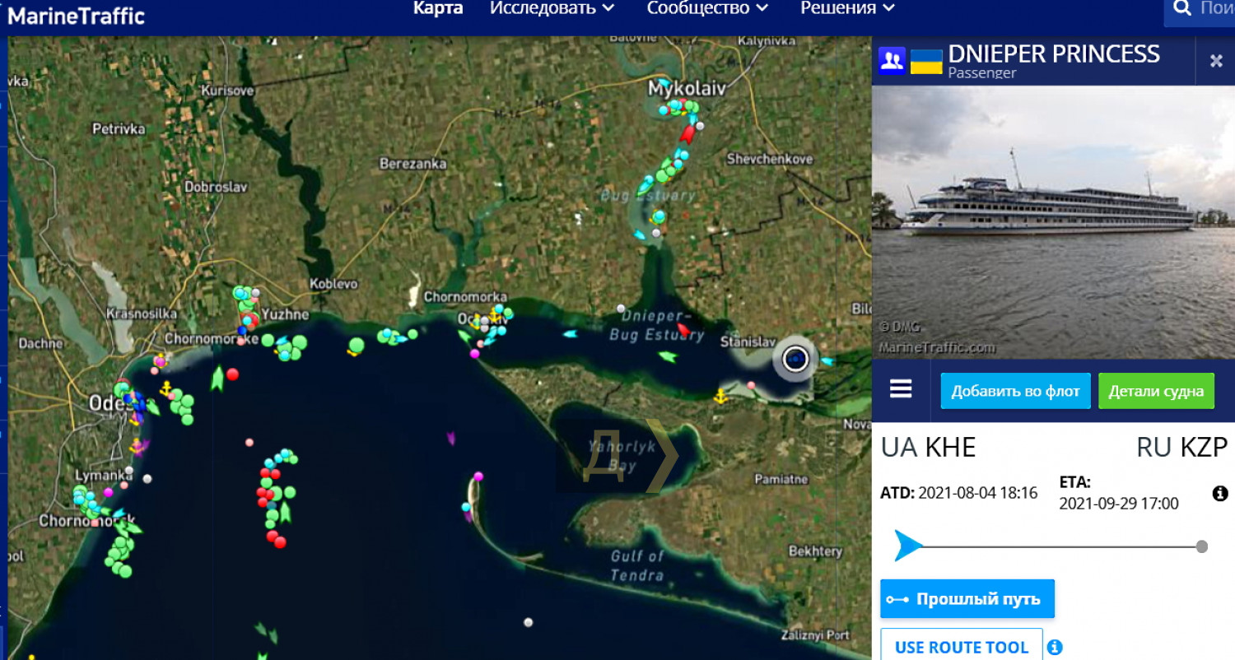The width and height of the screenshot is (1235, 660).
Task: Click info icon next to USE ROUTE TOOL
Action: (x=1055, y=648)
